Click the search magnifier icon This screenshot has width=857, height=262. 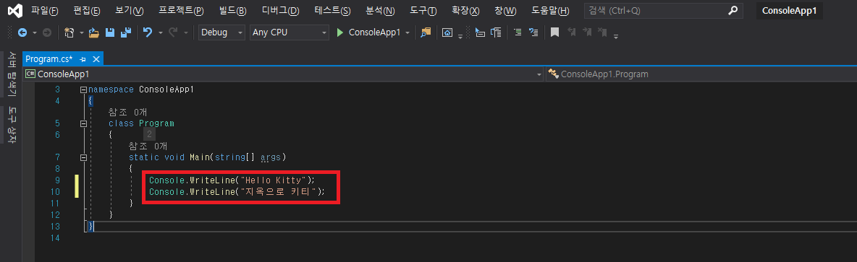pyautogui.click(x=733, y=10)
